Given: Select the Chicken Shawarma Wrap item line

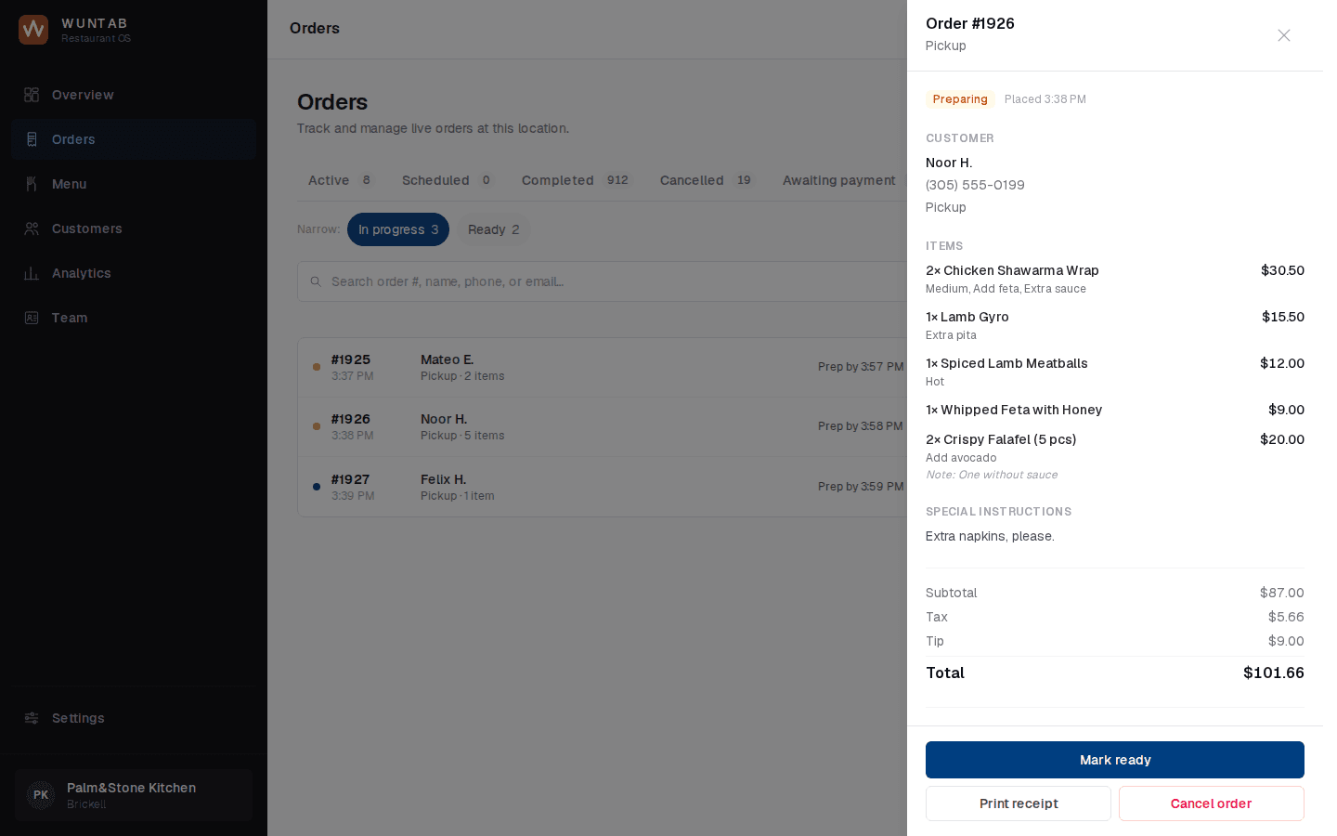Looking at the screenshot, I should 1115,279.
